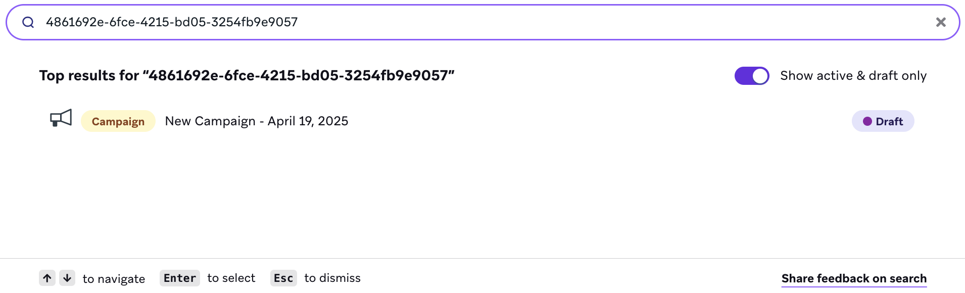Click the Esc key hint

283,278
